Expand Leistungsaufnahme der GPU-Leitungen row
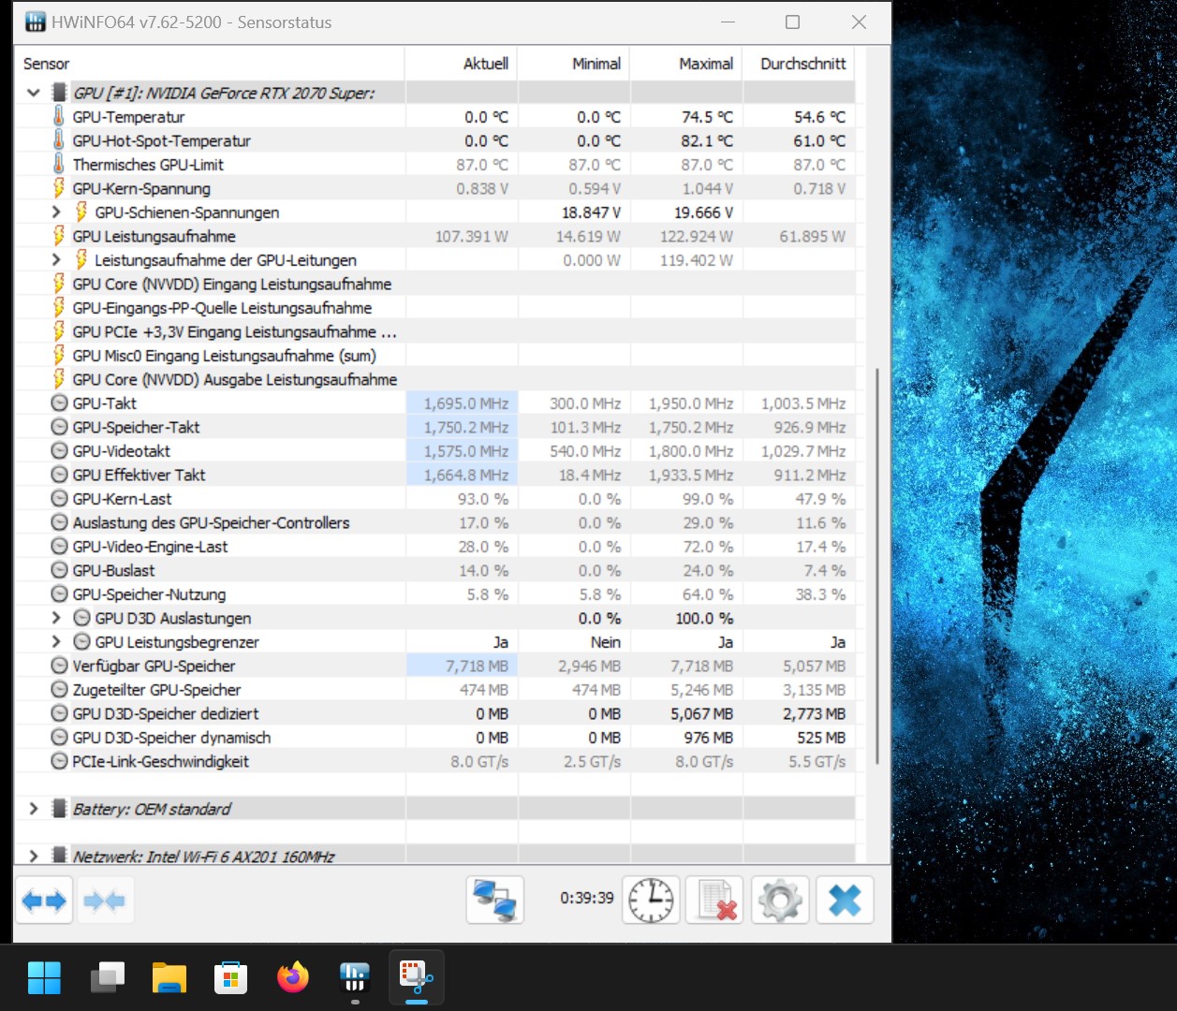The height and width of the screenshot is (1011, 1177). [x=56, y=259]
